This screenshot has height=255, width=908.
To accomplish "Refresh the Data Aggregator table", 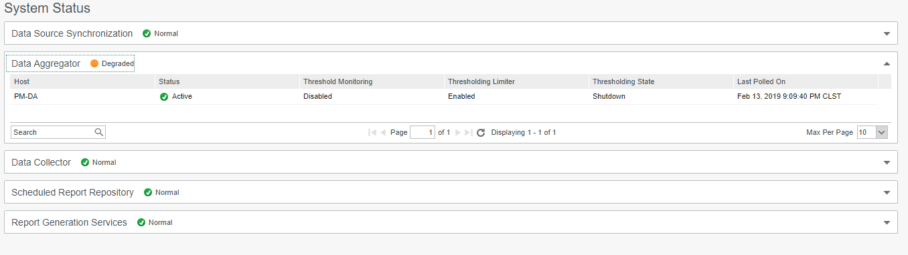I will pos(480,133).
